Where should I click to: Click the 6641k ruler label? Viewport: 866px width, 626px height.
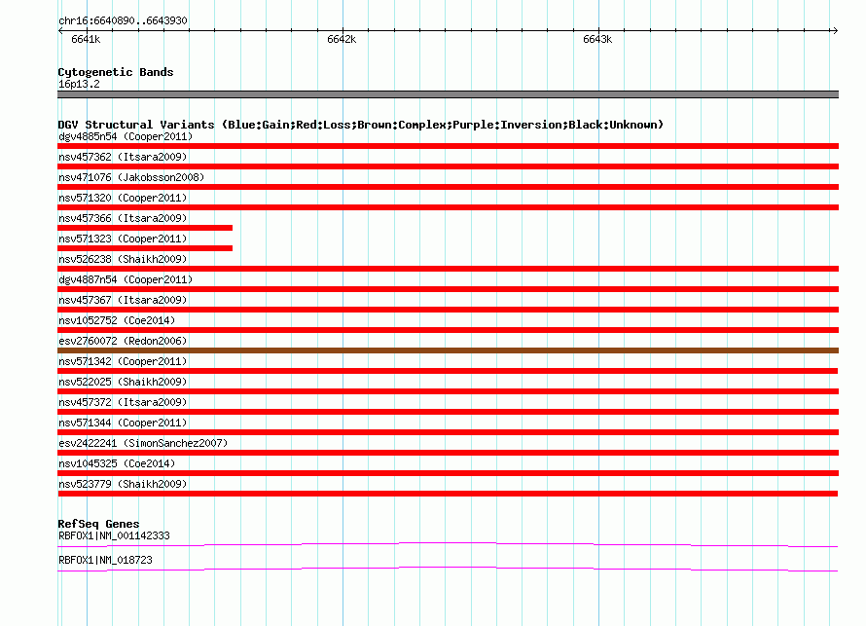86,39
